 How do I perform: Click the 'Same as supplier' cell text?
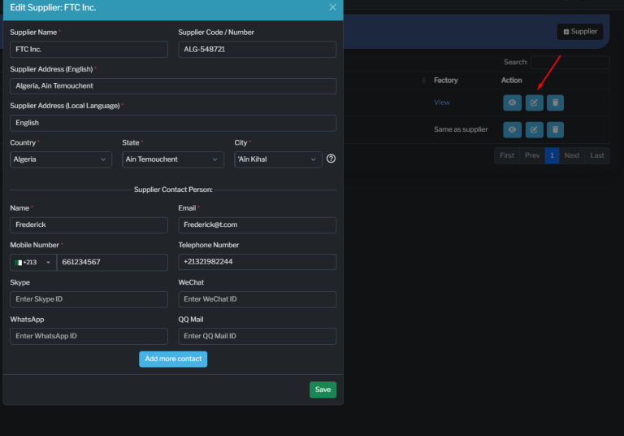461,129
